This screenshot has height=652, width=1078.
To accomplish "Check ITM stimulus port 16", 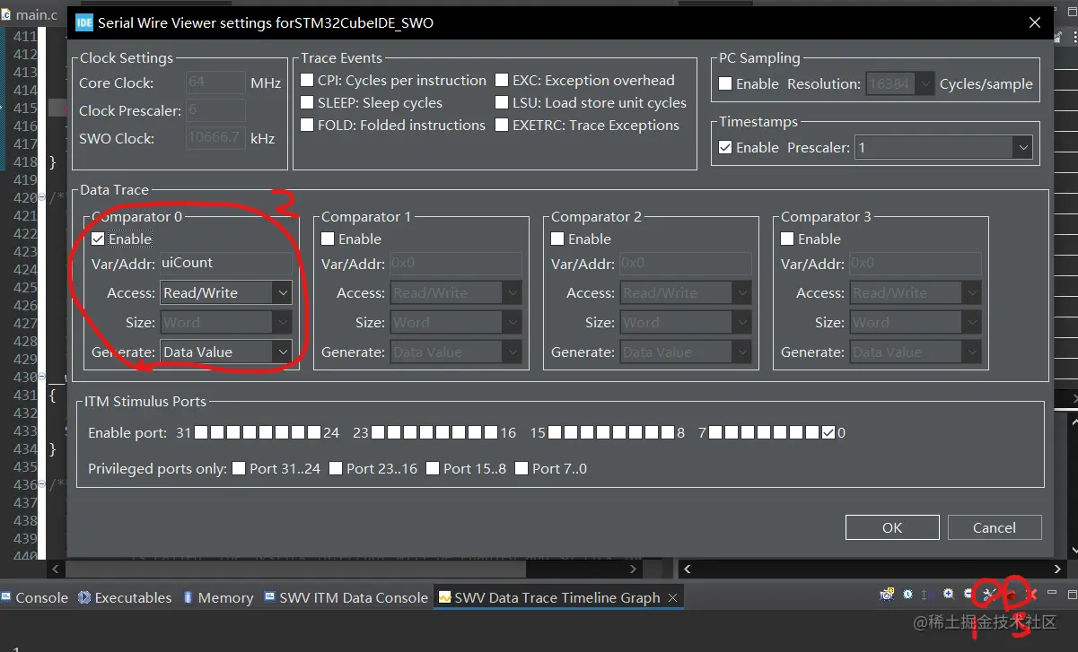I will pyautogui.click(x=491, y=433).
